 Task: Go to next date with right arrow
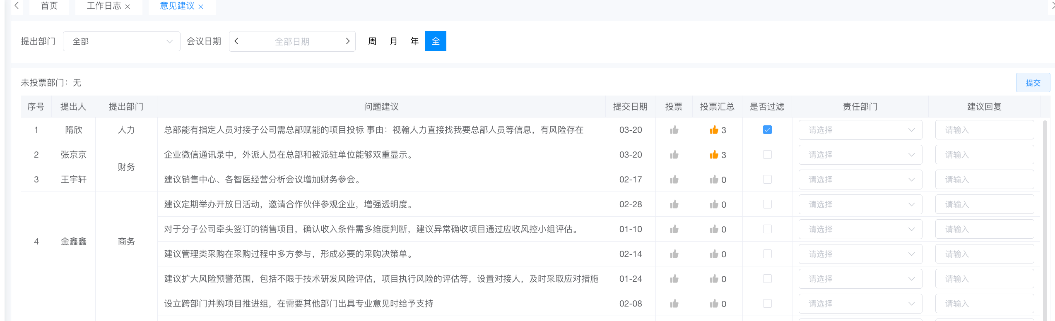point(348,41)
